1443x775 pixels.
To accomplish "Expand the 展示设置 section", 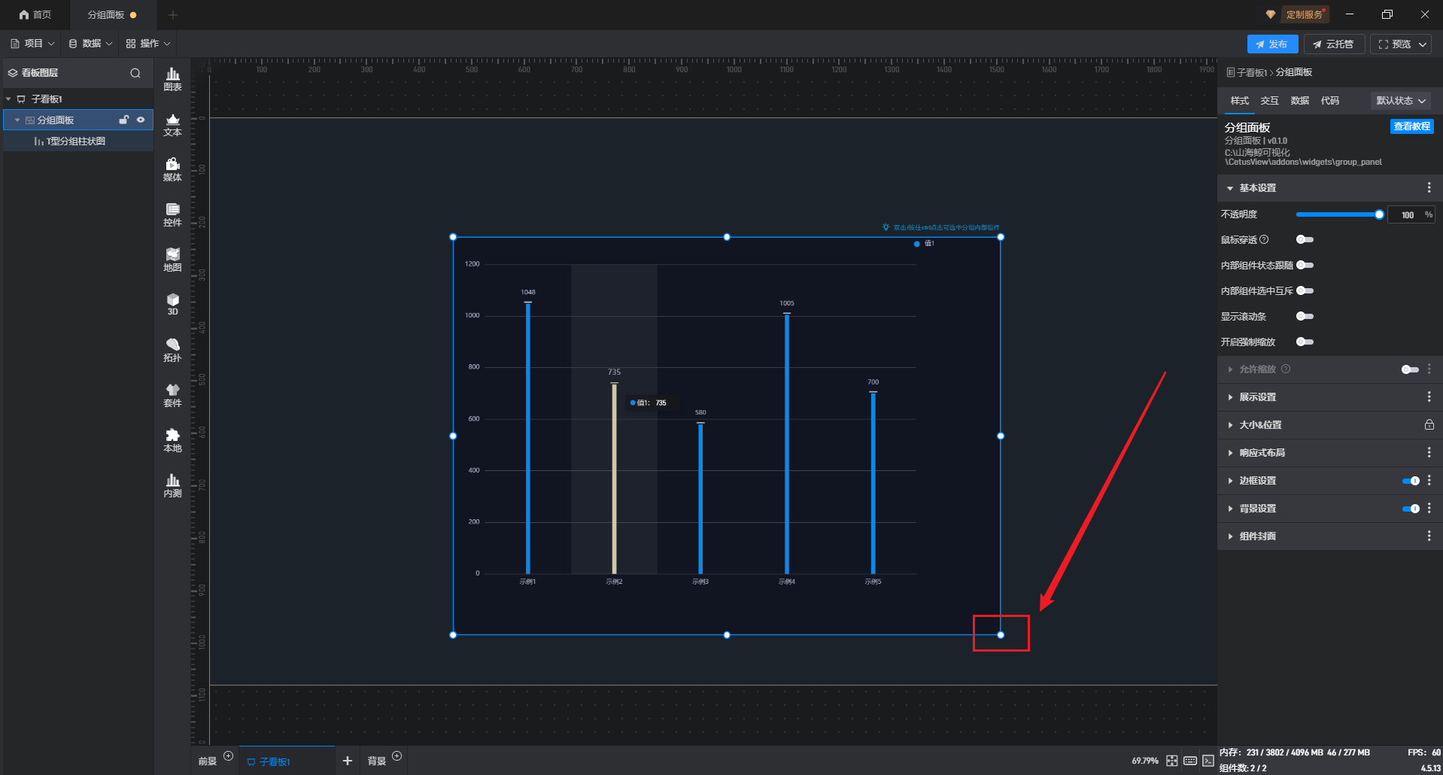I will click(x=1257, y=397).
